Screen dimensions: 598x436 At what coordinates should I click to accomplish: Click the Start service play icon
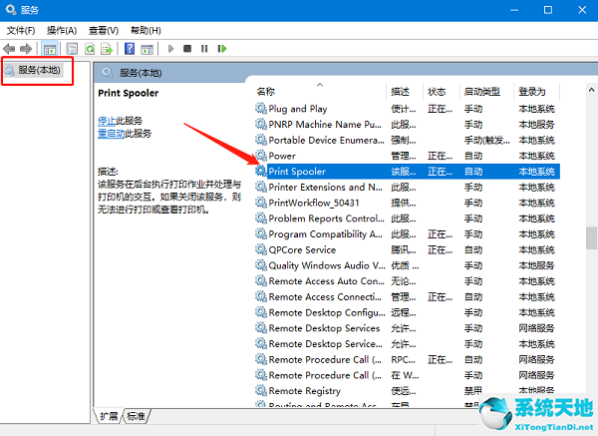coord(170,49)
